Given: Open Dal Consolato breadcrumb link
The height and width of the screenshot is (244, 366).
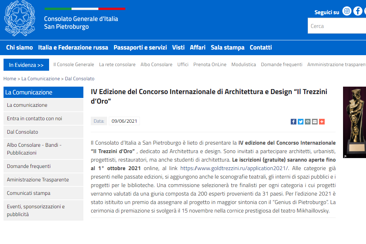Looking at the screenshot, I should [79, 79].
